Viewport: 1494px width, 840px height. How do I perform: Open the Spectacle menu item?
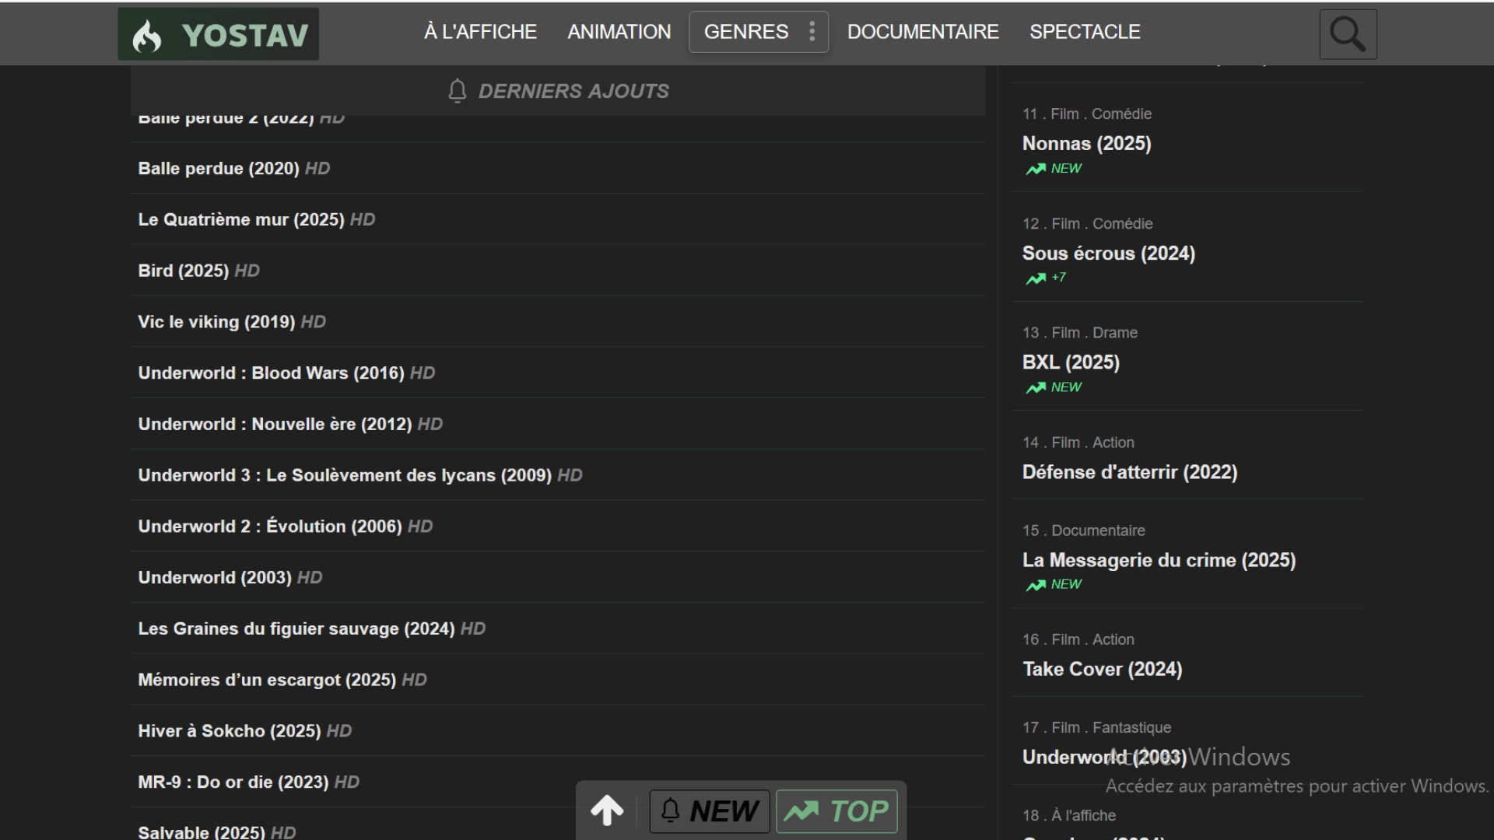(1085, 32)
